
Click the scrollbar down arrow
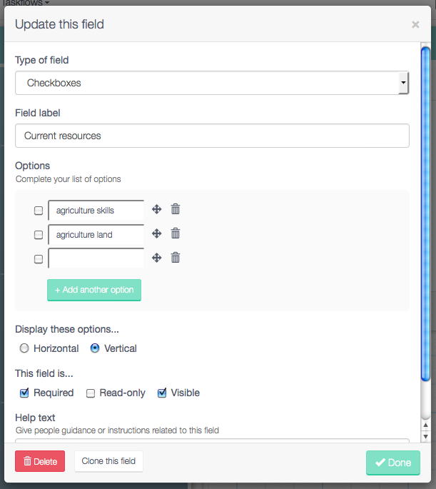pyautogui.click(x=425, y=437)
